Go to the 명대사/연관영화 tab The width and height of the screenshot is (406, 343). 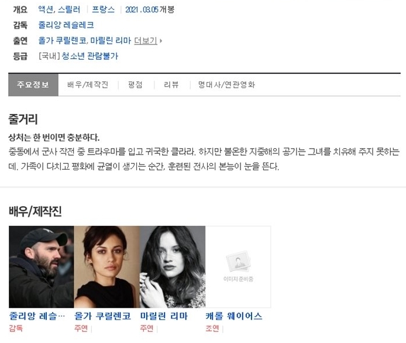(226, 85)
